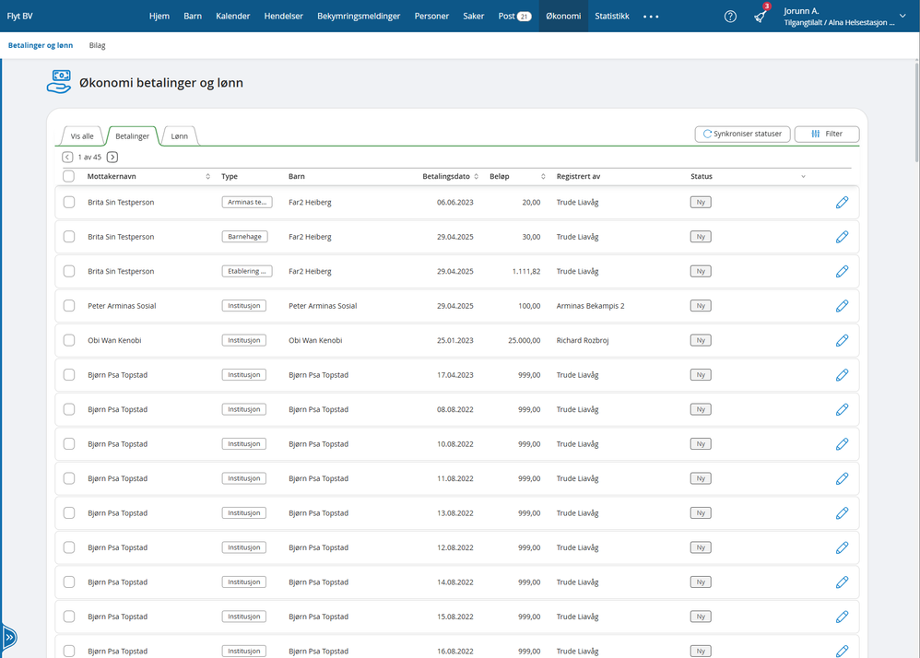This screenshot has height=658, width=920.
Task: Click the page vertical scrollbar thumb
Action: click(916, 112)
